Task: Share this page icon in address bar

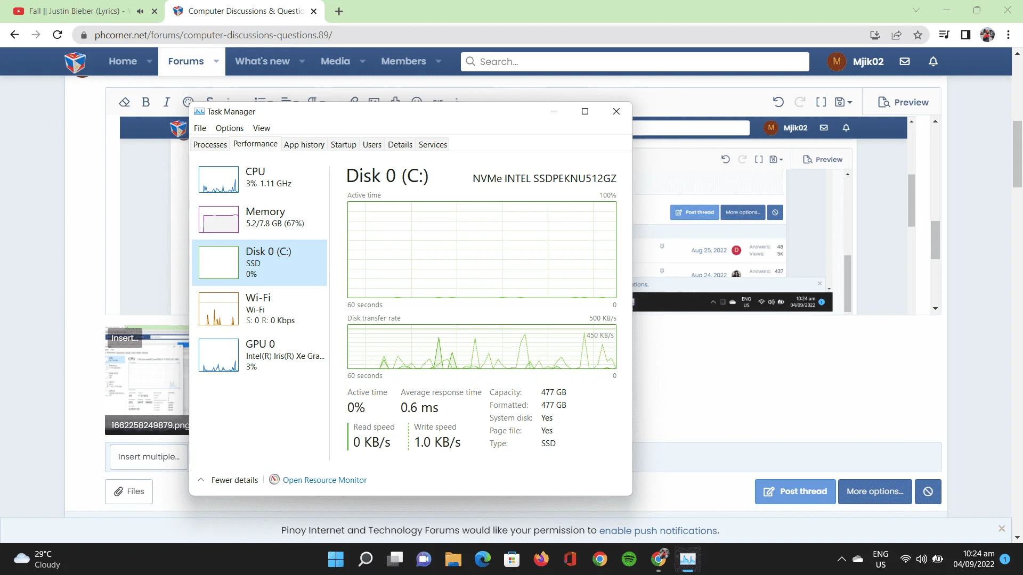Action: click(x=896, y=35)
